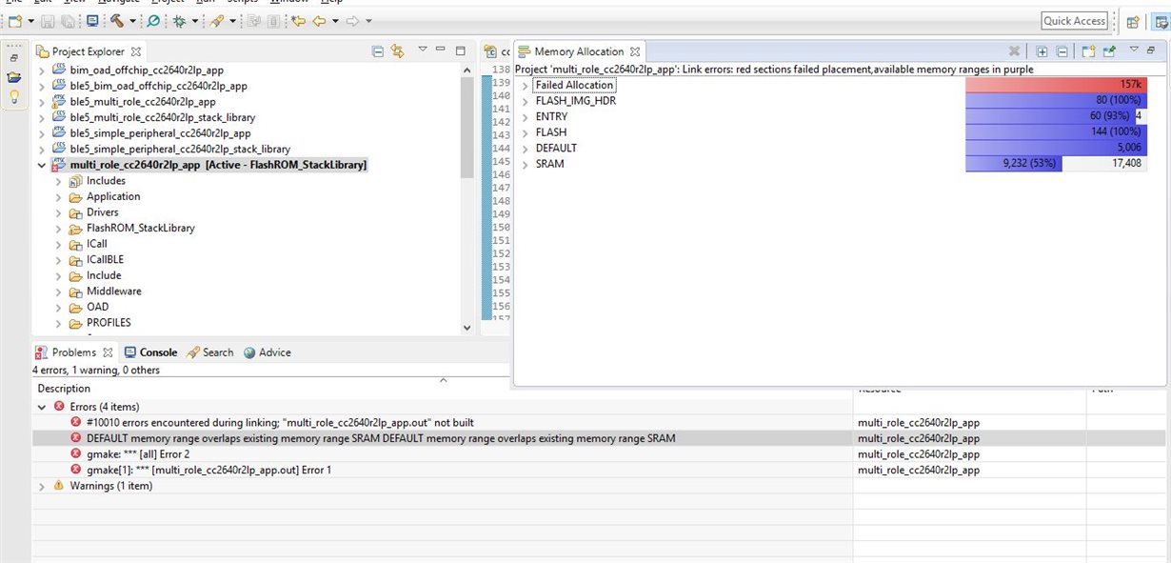
Task: Clear the Memory Allocation view
Action: pos(1015,50)
